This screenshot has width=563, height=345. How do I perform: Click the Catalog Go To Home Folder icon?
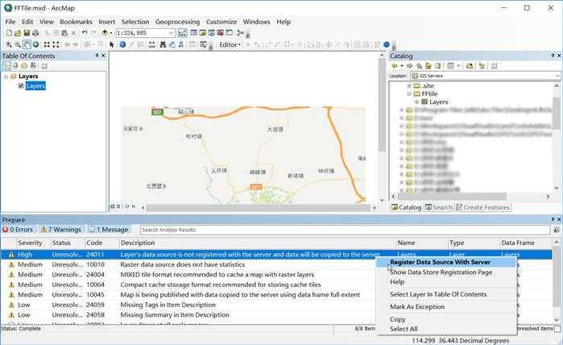pos(428,66)
